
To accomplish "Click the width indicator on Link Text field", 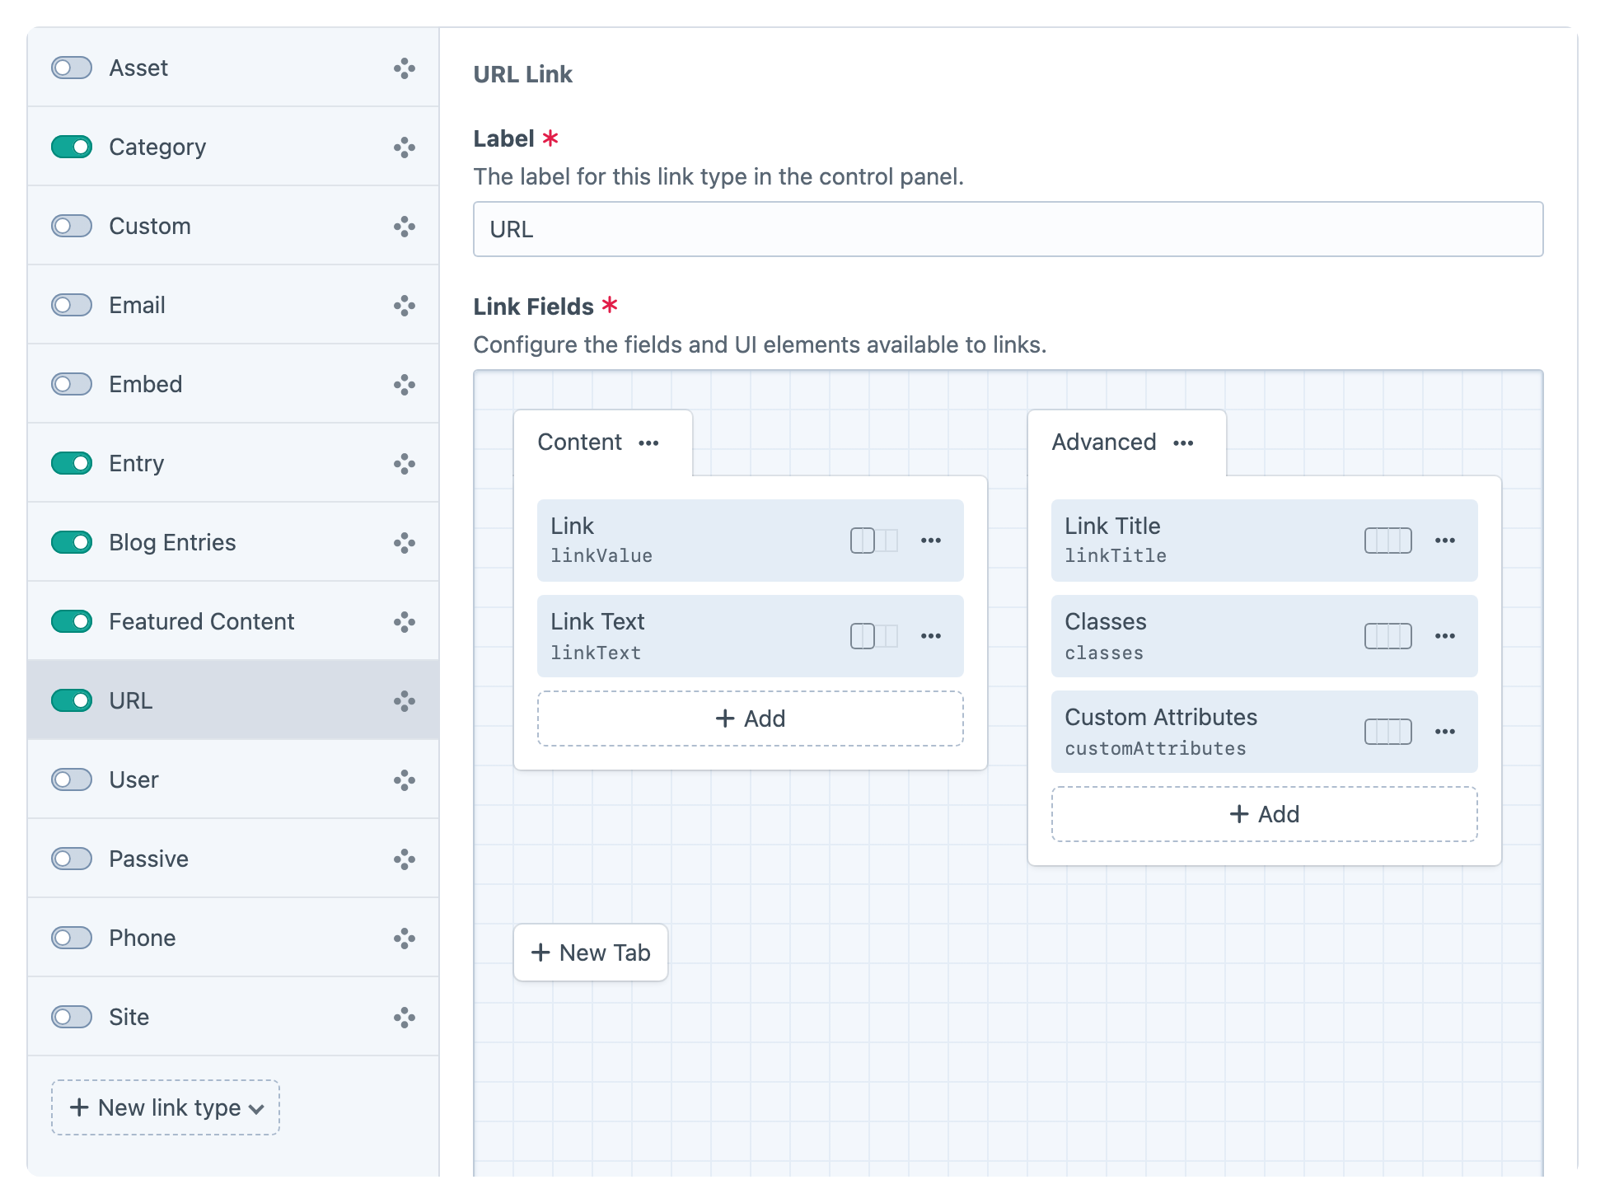I will [x=874, y=636].
